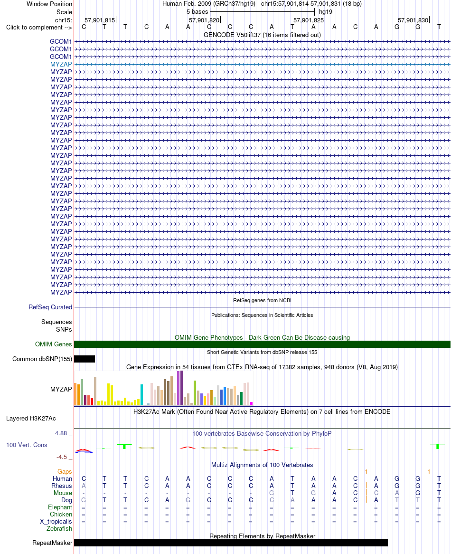Open '100 vertebrates Basewise Conservation by PhyloP' title
This screenshot has height=554, width=451.
[262, 433]
